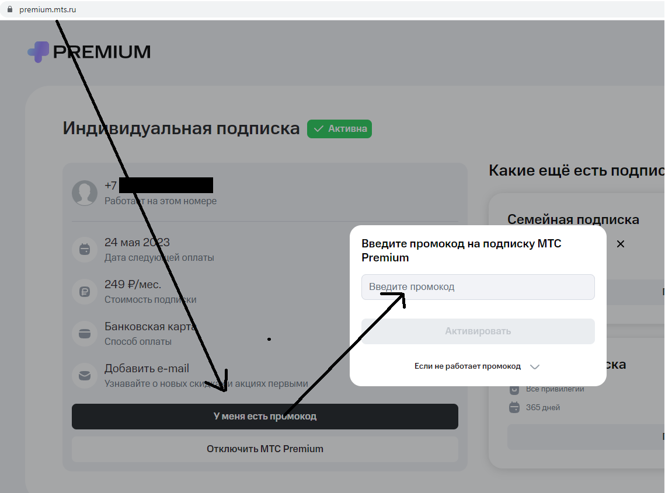Expand the Если не работает промокод chevron
The image size is (665, 493).
coord(535,367)
